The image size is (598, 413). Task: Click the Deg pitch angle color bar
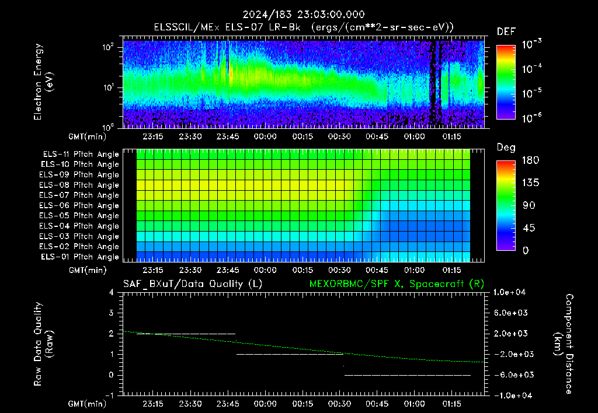pyautogui.click(x=506, y=205)
